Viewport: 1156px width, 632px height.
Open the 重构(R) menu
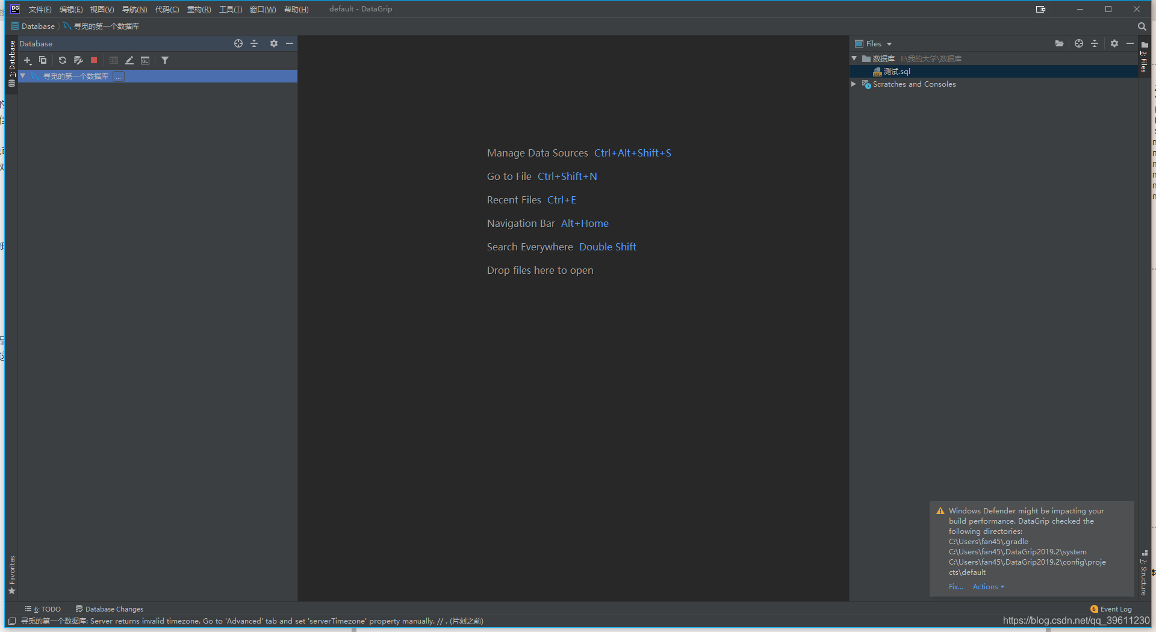click(199, 9)
